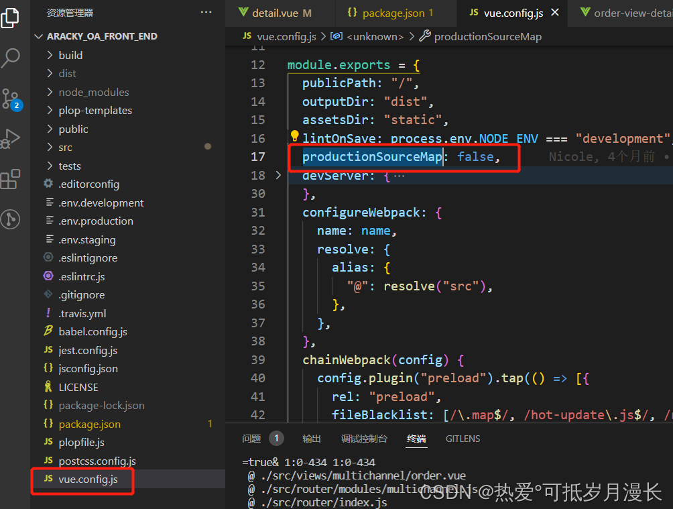Open the GITLENS panel tab

tap(463, 439)
